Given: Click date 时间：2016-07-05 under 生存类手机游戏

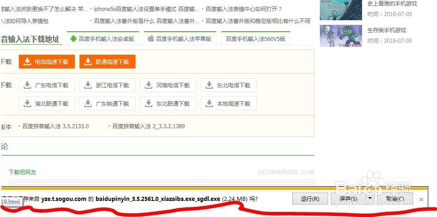Looking at the screenshot, I should click(389, 41).
